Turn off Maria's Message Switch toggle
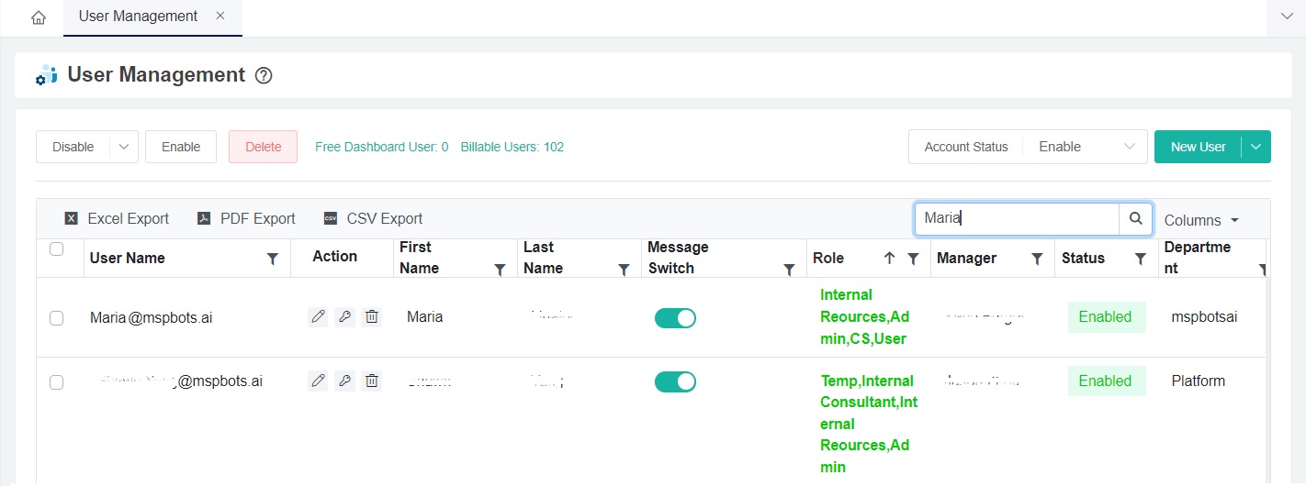Viewport: 1306px width, 486px height. point(675,317)
